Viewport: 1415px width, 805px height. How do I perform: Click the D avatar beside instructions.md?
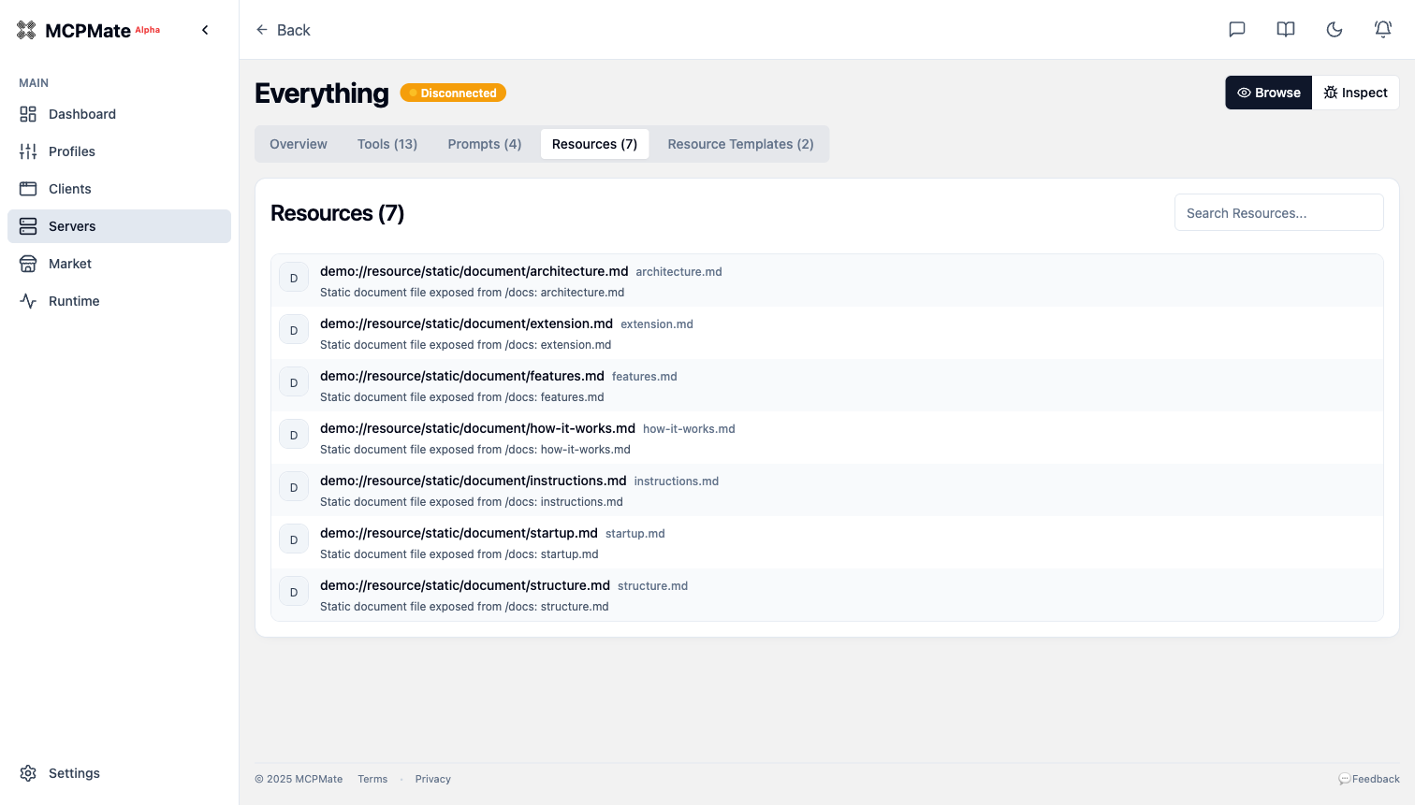coord(294,487)
